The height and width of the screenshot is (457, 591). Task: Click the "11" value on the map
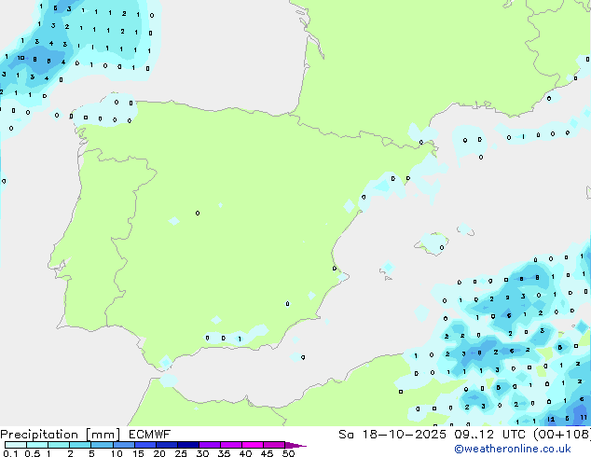[584, 418]
